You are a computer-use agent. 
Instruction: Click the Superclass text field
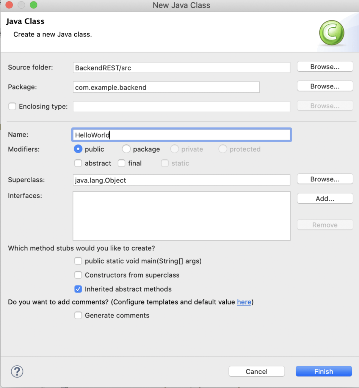(x=182, y=180)
